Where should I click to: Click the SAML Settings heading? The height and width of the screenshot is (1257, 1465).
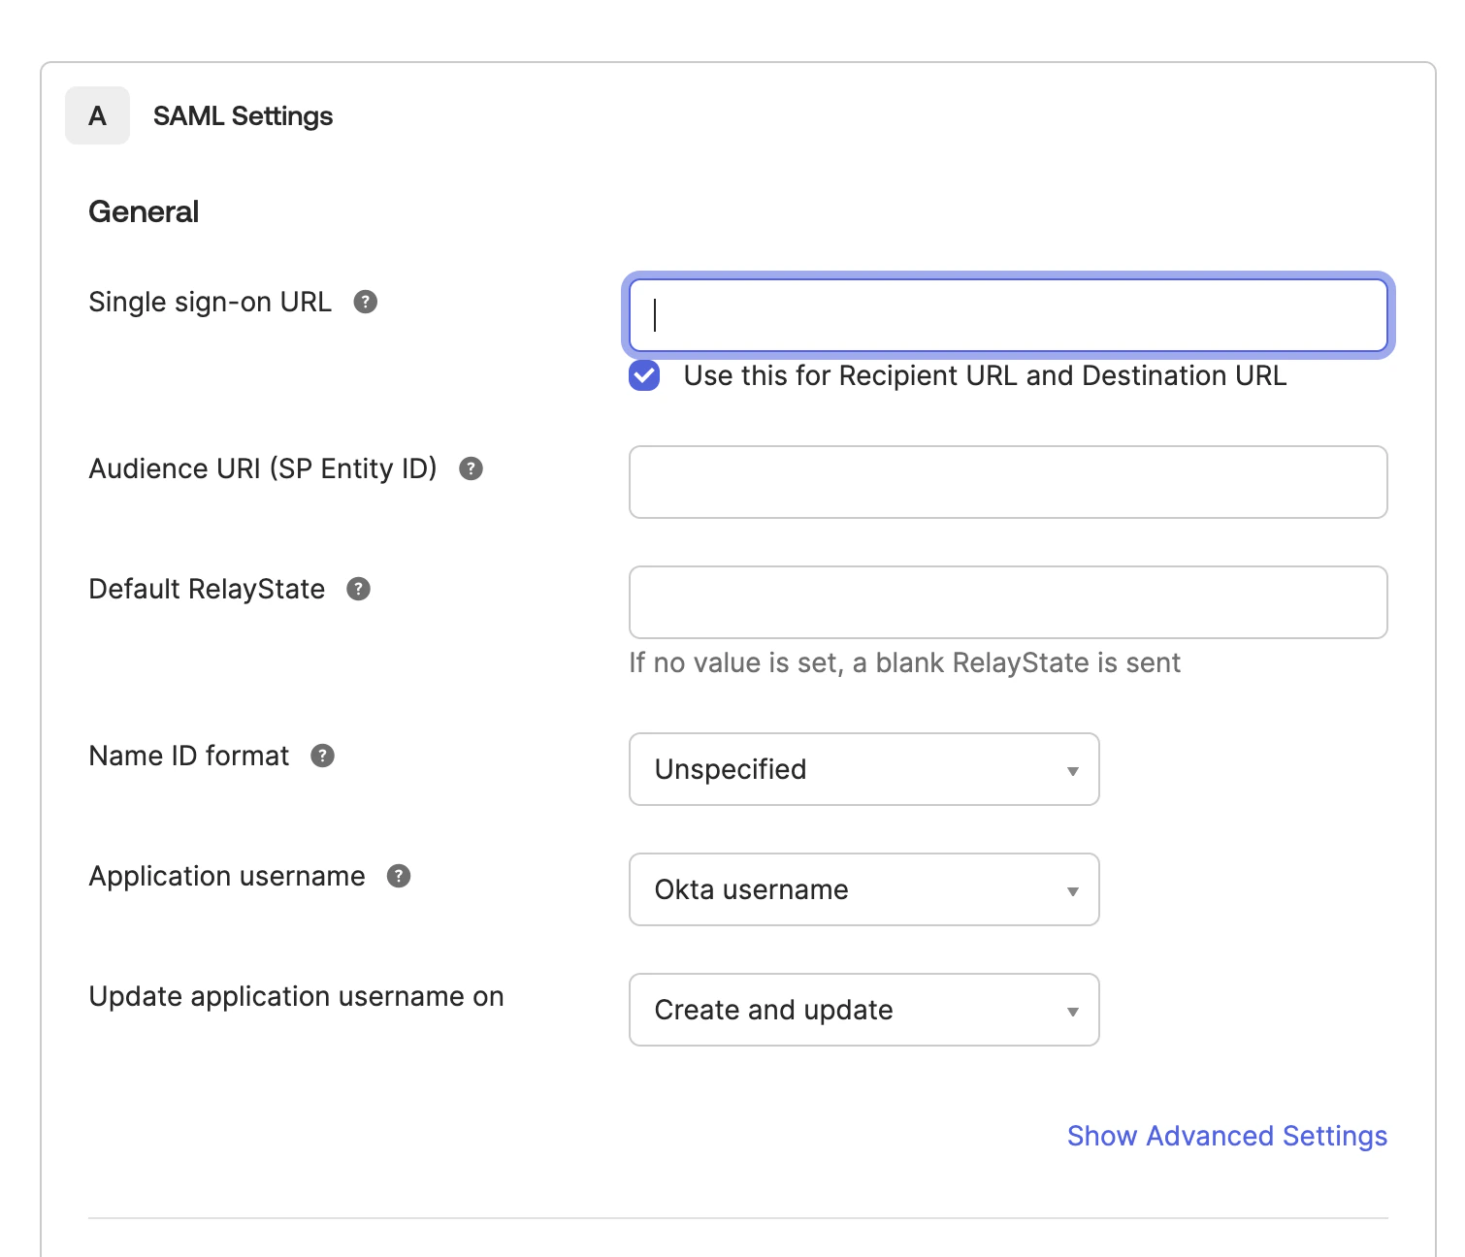(243, 116)
